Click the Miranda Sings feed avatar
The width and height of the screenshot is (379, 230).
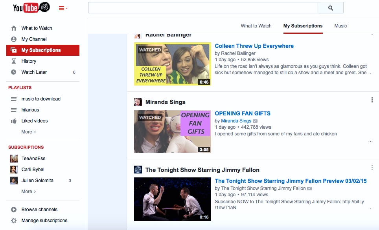(x=138, y=102)
